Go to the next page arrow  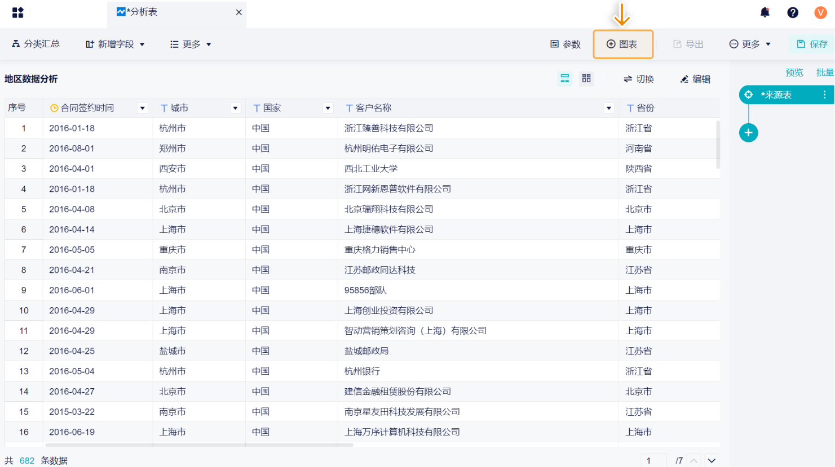click(712, 461)
